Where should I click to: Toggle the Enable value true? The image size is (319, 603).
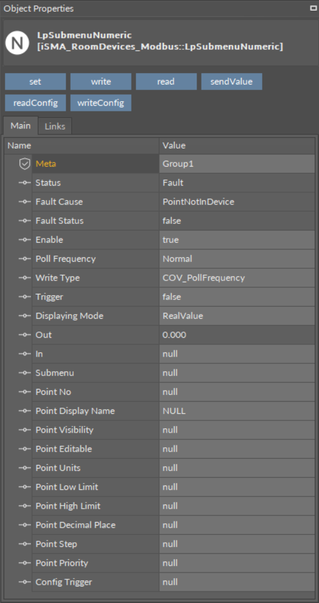[x=237, y=240]
